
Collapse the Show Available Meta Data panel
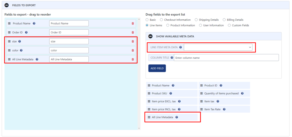[151, 36]
